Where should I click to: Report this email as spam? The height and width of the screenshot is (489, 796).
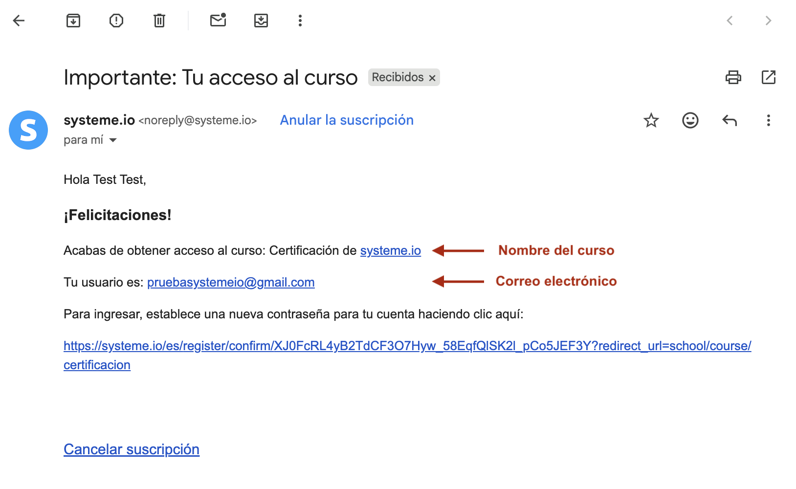coord(116,21)
